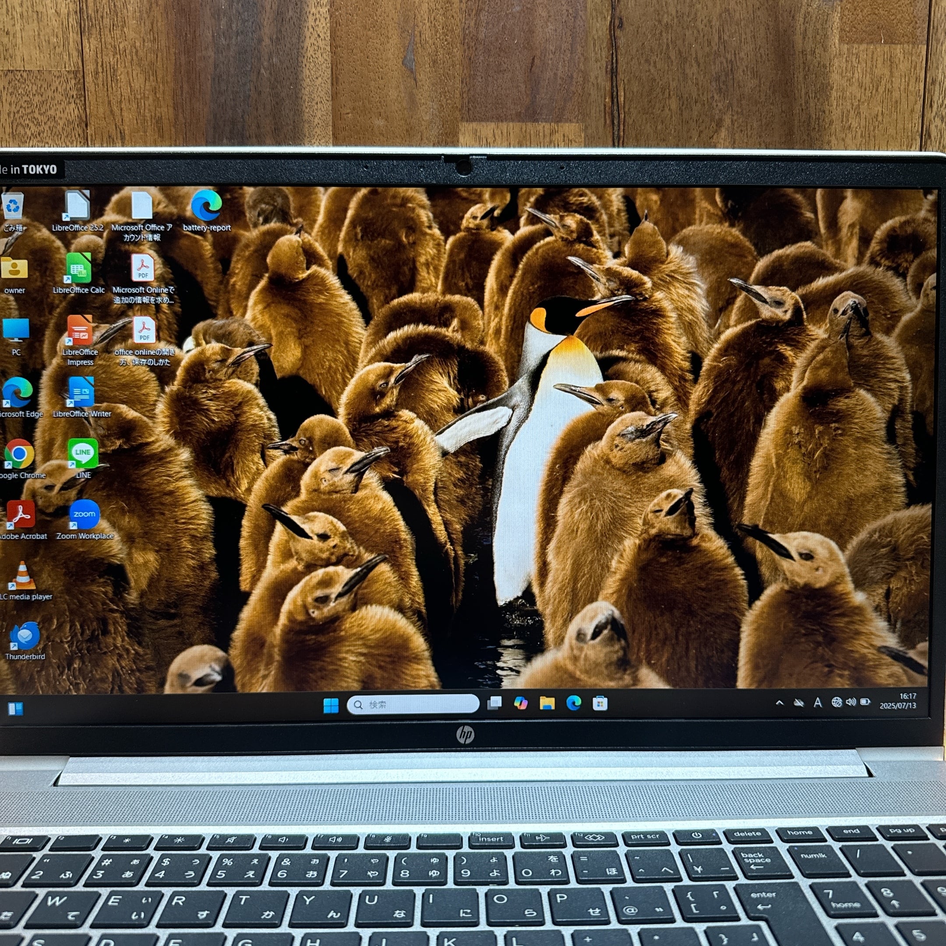
Task: Click the taskbar search box
Action: coord(413,704)
